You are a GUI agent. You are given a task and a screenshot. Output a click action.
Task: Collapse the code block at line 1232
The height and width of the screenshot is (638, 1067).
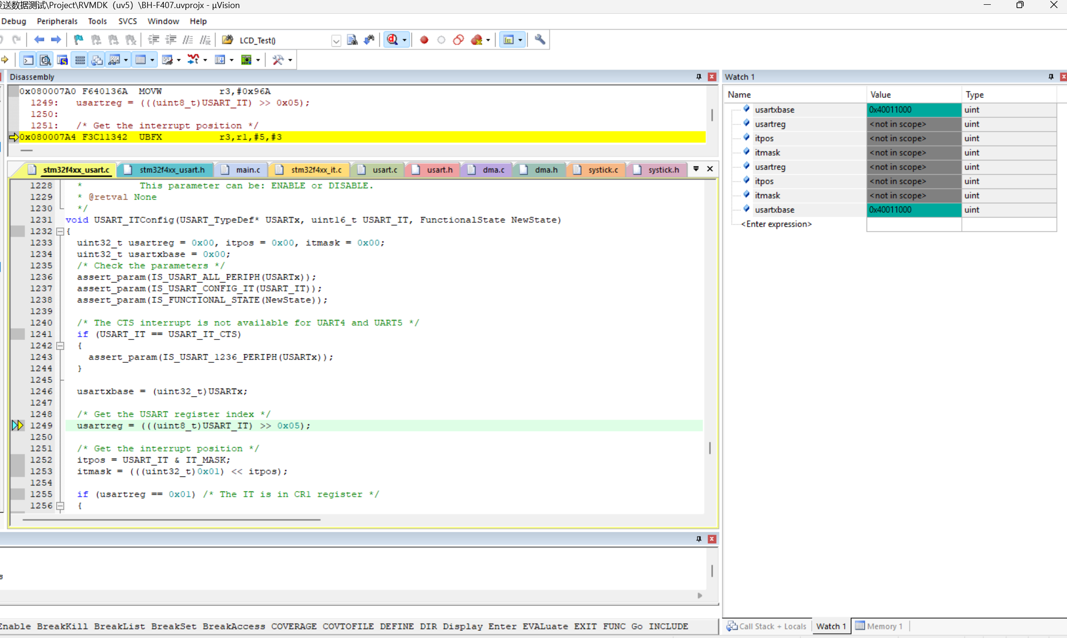[x=60, y=231]
